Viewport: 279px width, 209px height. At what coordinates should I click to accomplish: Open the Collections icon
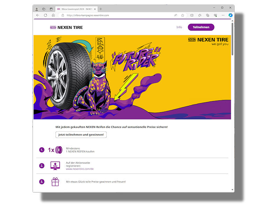click(x=208, y=15)
